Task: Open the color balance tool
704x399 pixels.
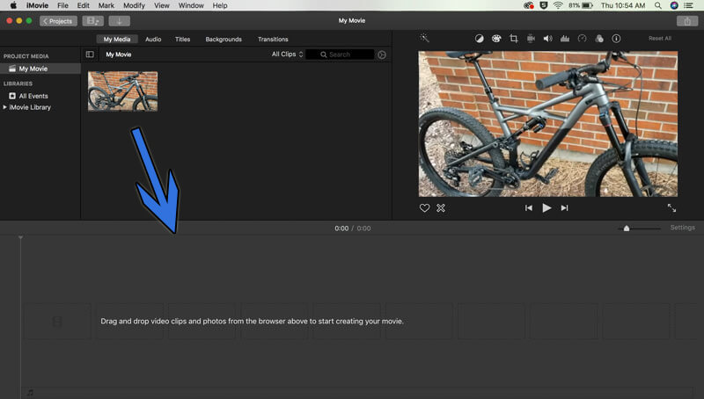Action: pyautogui.click(x=479, y=39)
